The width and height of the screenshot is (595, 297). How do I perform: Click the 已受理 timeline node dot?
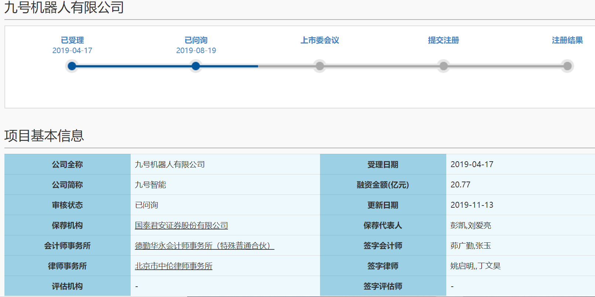pos(72,66)
